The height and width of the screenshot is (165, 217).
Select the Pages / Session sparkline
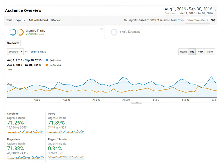(x=66, y=157)
